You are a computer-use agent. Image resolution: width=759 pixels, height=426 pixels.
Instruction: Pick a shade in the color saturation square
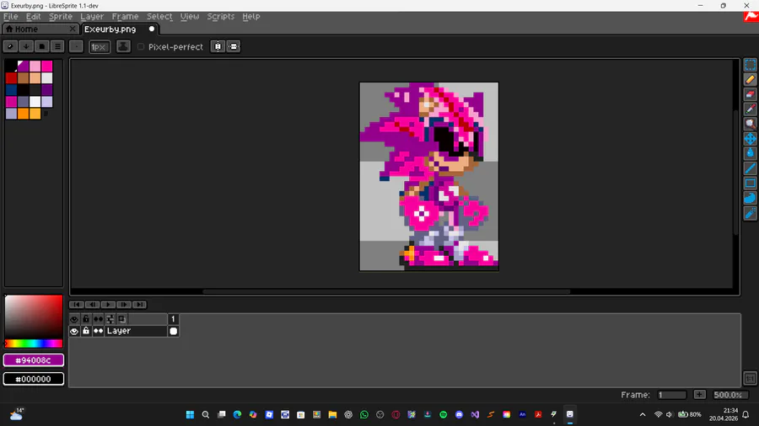(x=34, y=317)
